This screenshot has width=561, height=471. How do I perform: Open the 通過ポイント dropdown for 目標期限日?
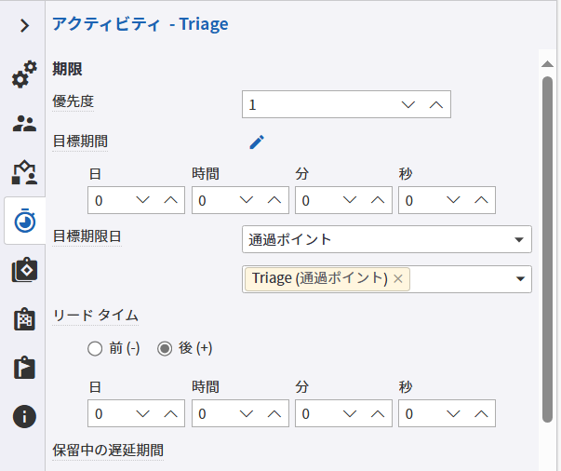click(x=387, y=239)
